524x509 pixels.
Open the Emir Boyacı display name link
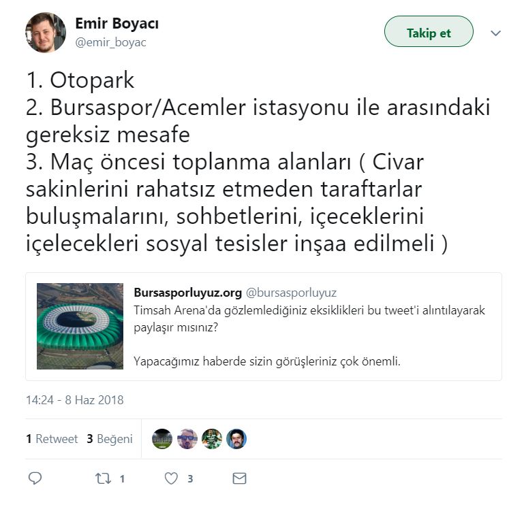(x=117, y=23)
